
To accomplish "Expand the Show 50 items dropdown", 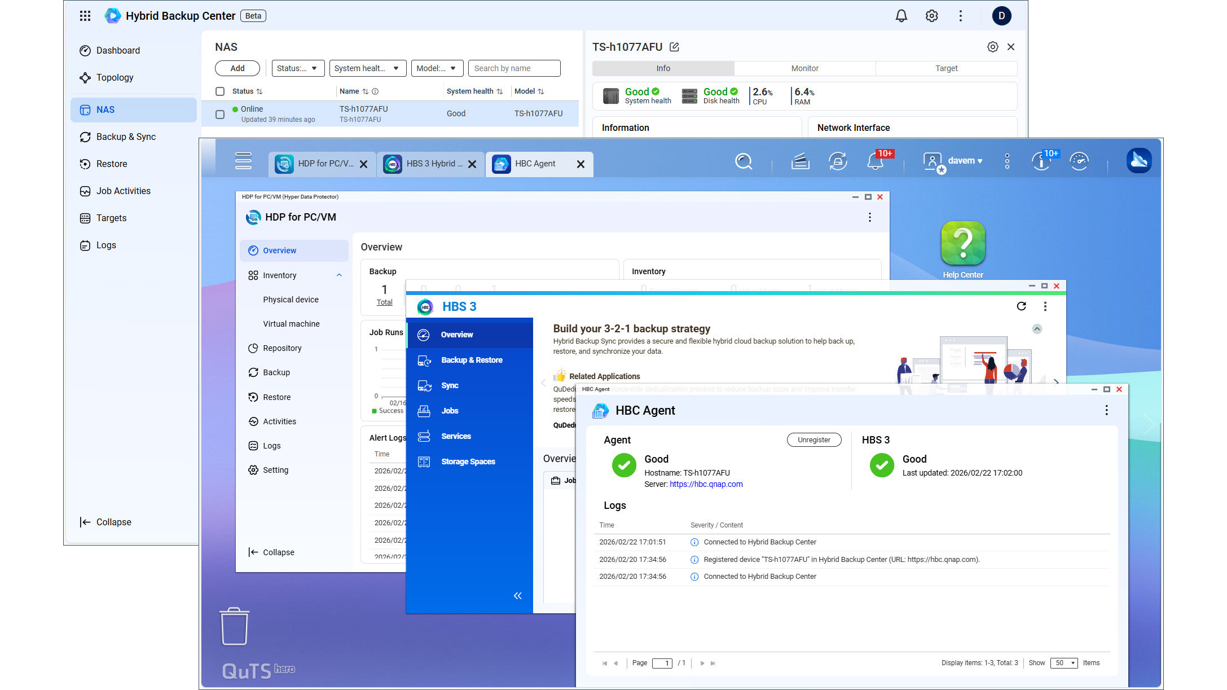I will [1064, 663].
